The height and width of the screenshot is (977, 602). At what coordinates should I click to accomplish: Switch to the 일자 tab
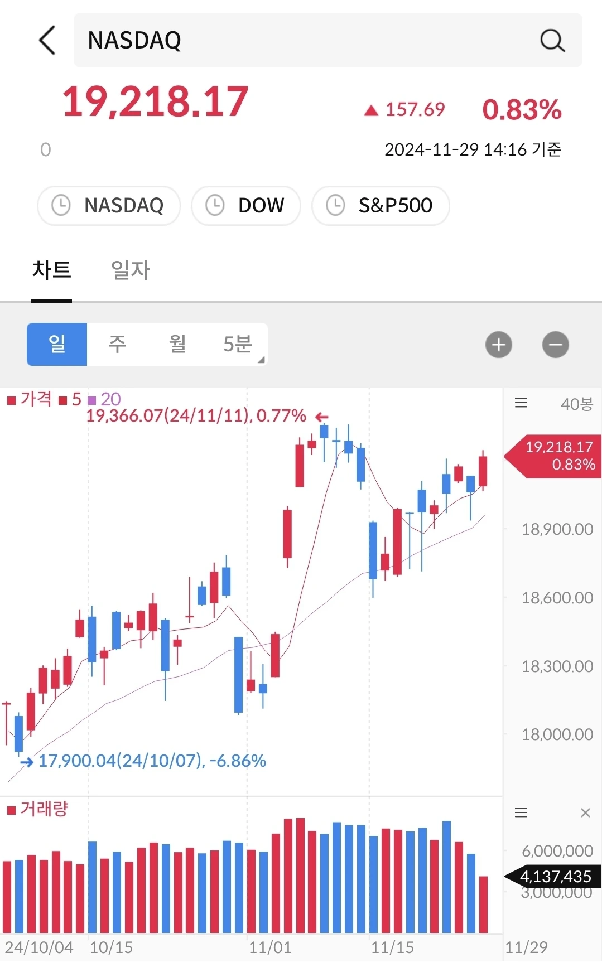tap(130, 270)
